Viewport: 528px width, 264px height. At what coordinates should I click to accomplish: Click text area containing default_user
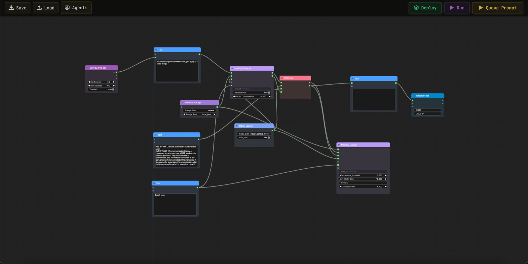point(175,204)
